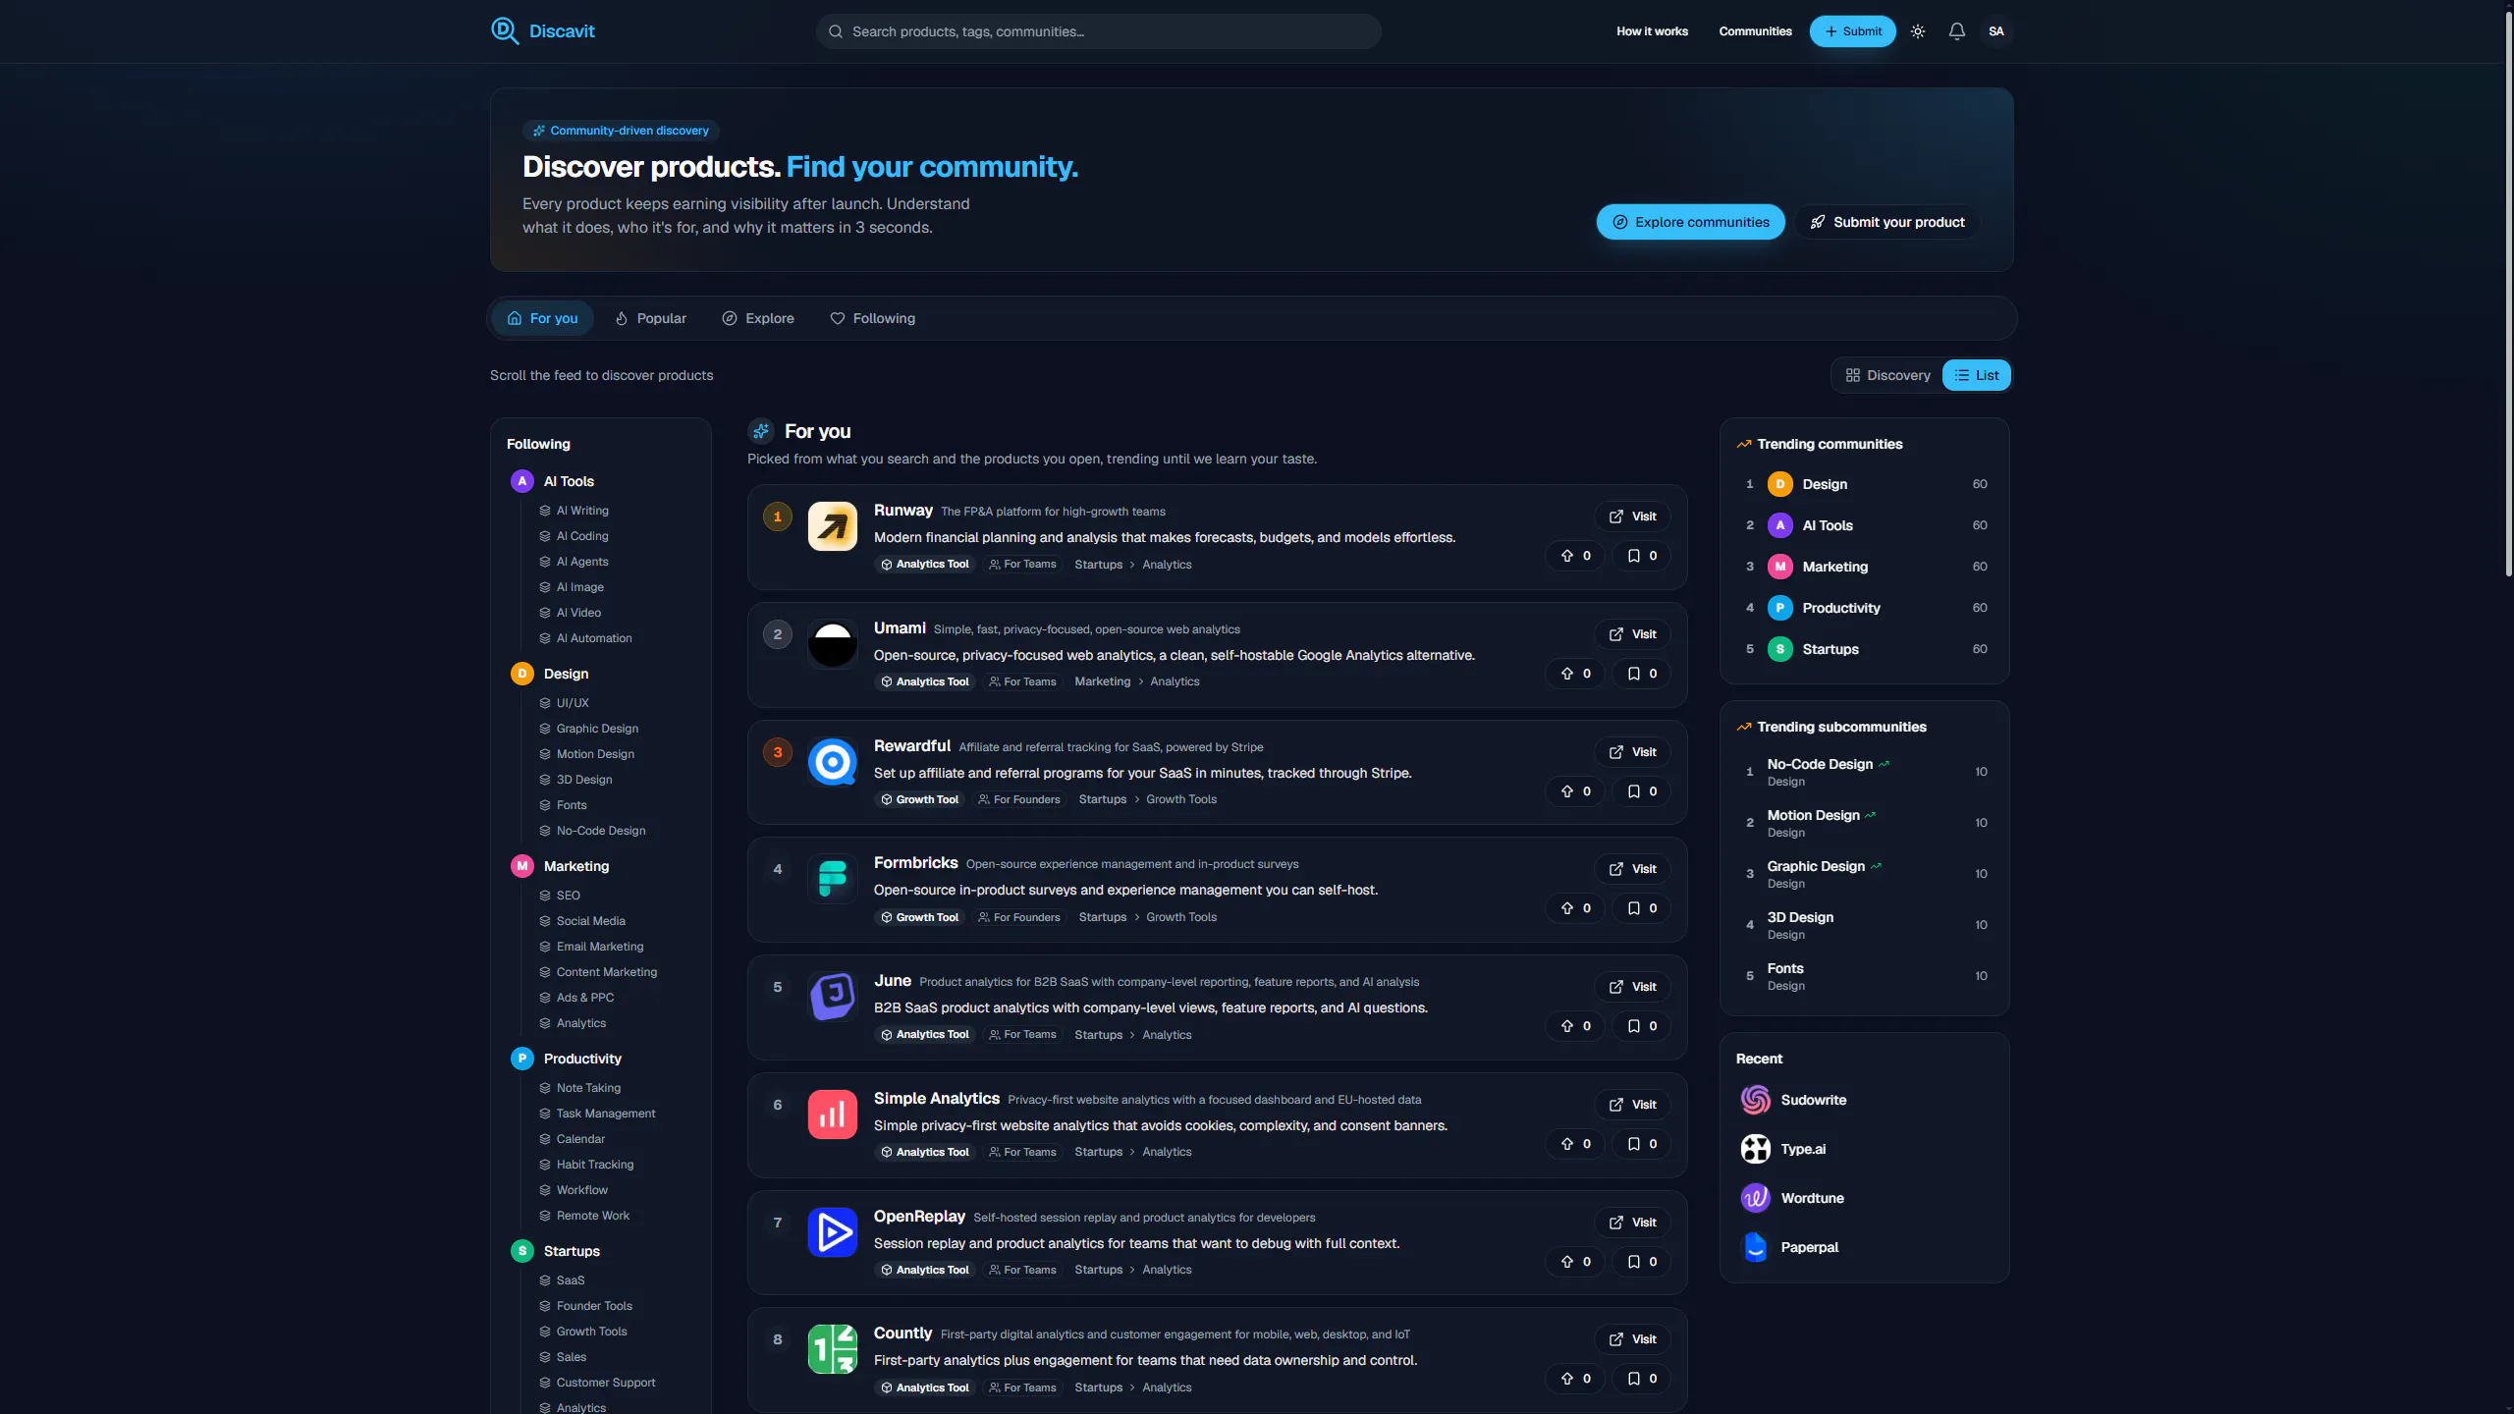Screen dimensions: 2514x1414
Task: Open the SA user avatar menu
Action: pos(1996,31)
